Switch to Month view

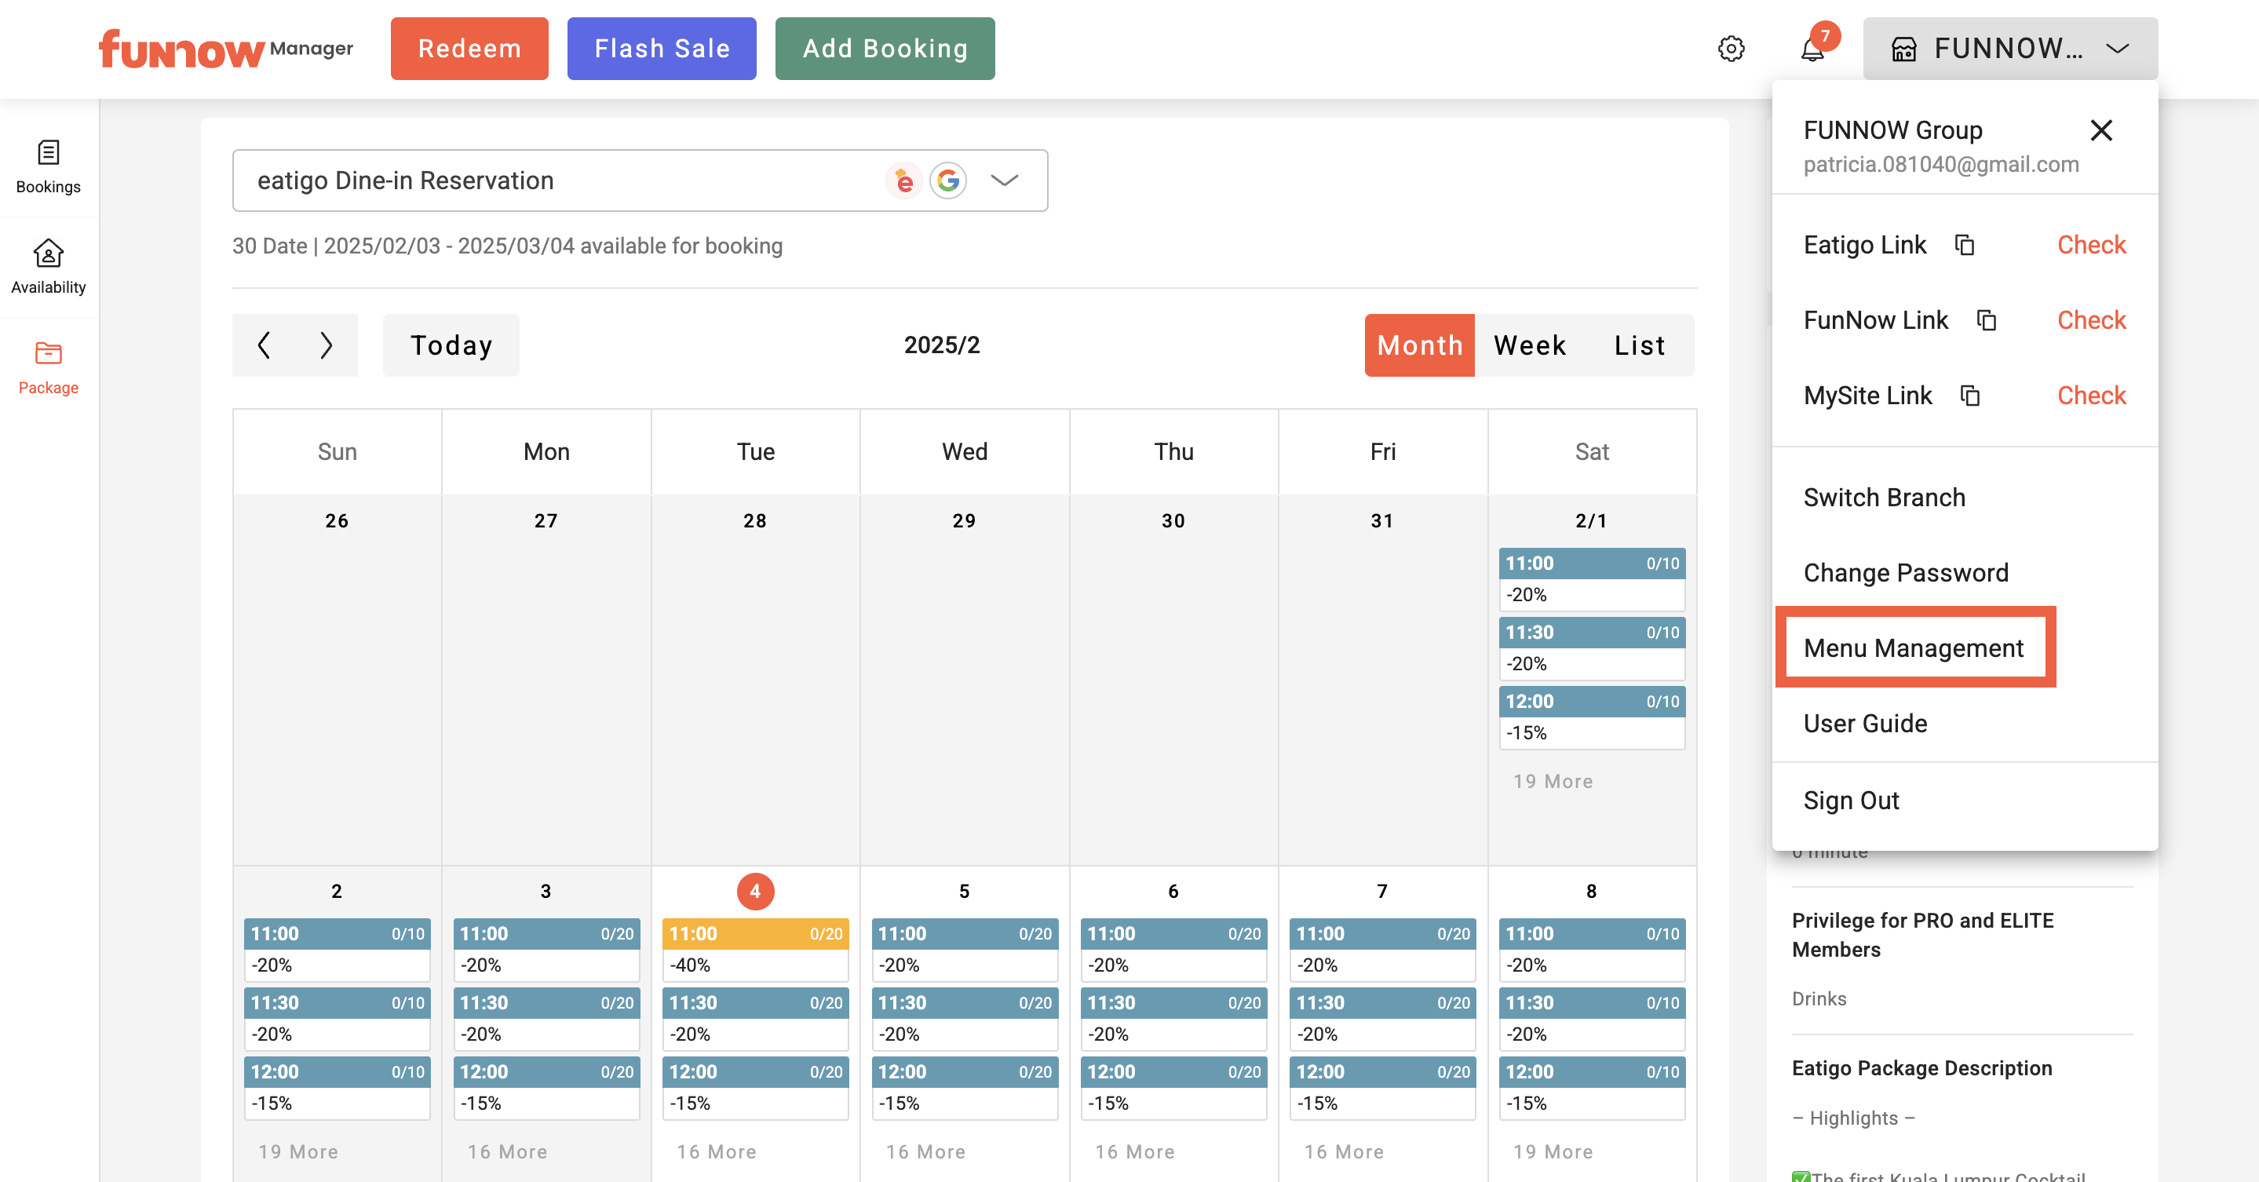tap(1419, 345)
